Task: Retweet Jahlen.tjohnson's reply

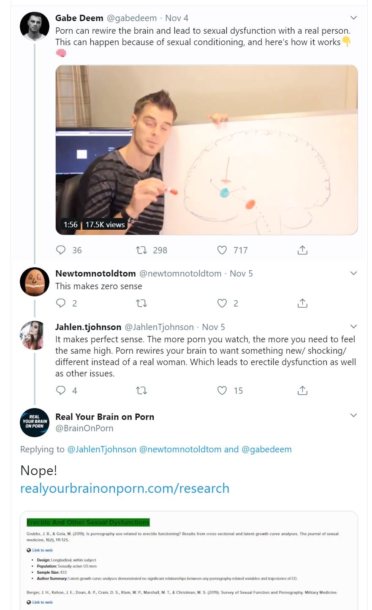Action: 141,390
